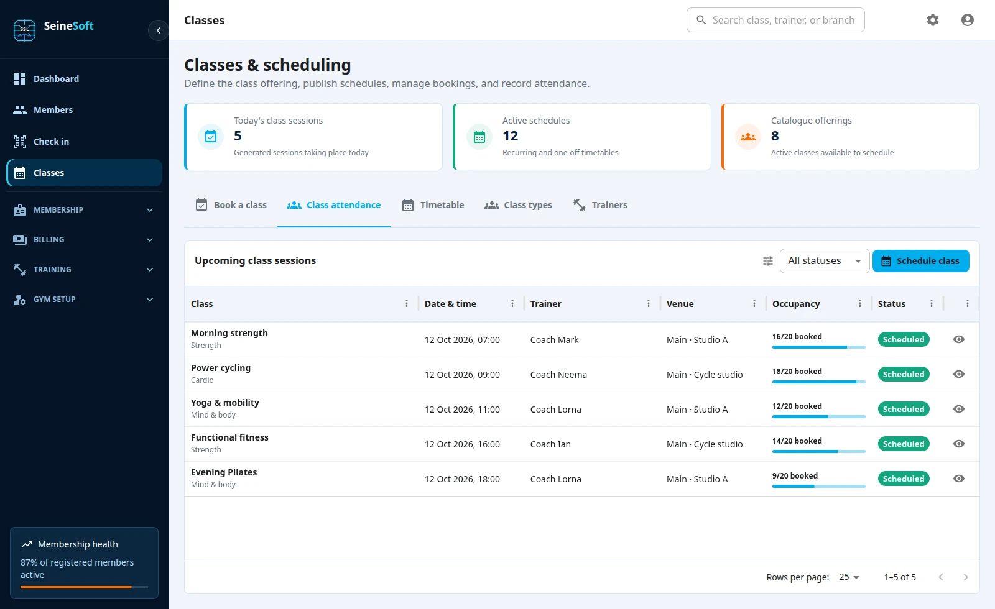Screen dimensions: 995x609
Task: Switch to the Class attendance tab
Action: click(x=333, y=205)
